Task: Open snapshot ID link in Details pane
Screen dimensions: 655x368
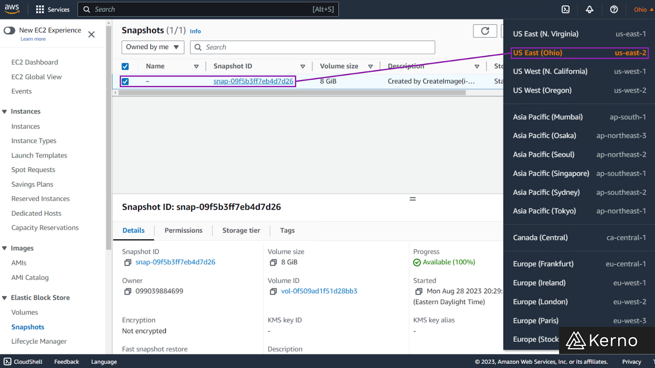Action: click(x=175, y=262)
